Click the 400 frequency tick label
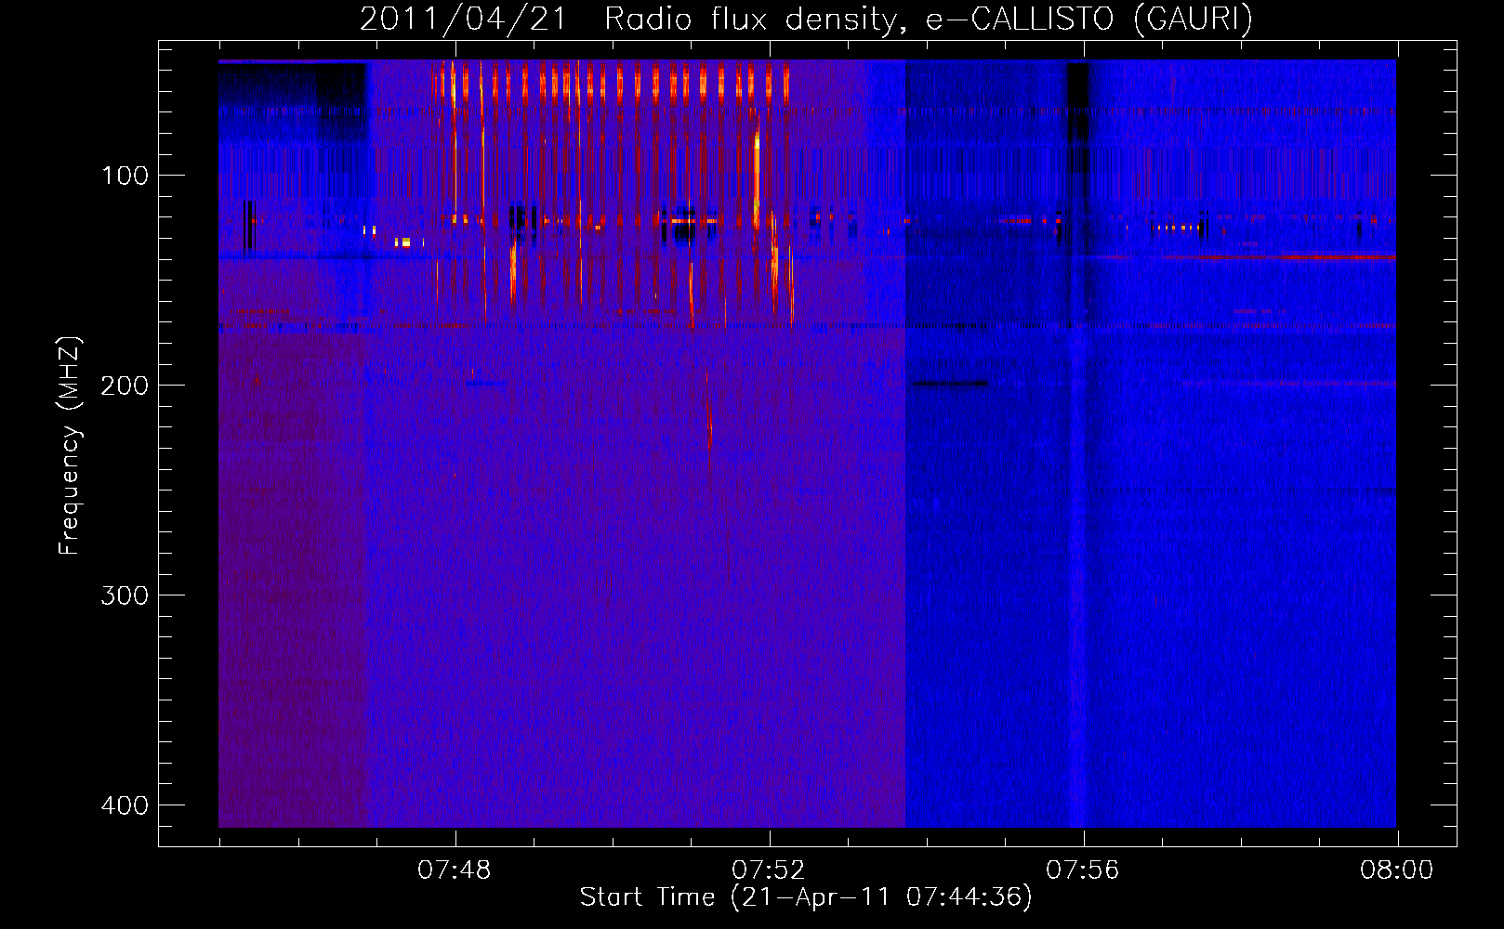The height and width of the screenshot is (929, 1504). [125, 805]
